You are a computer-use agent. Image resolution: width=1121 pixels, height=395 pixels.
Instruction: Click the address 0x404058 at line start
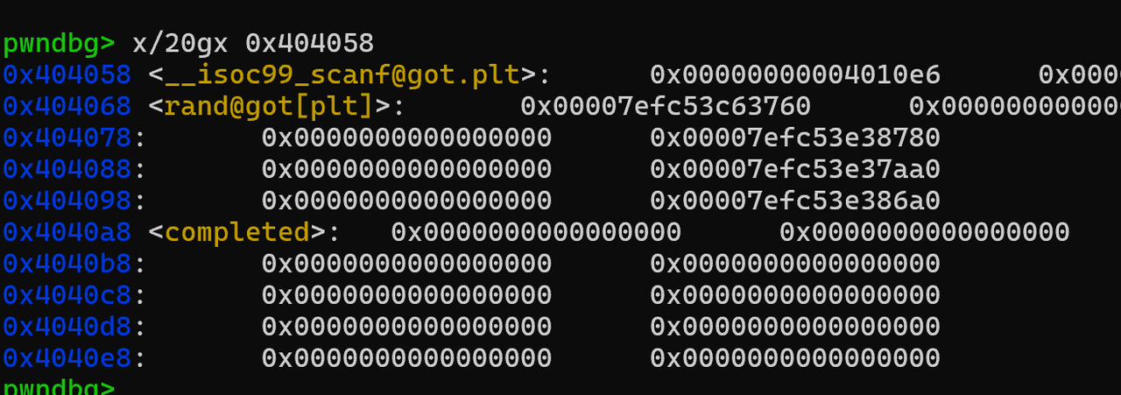tap(67, 74)
